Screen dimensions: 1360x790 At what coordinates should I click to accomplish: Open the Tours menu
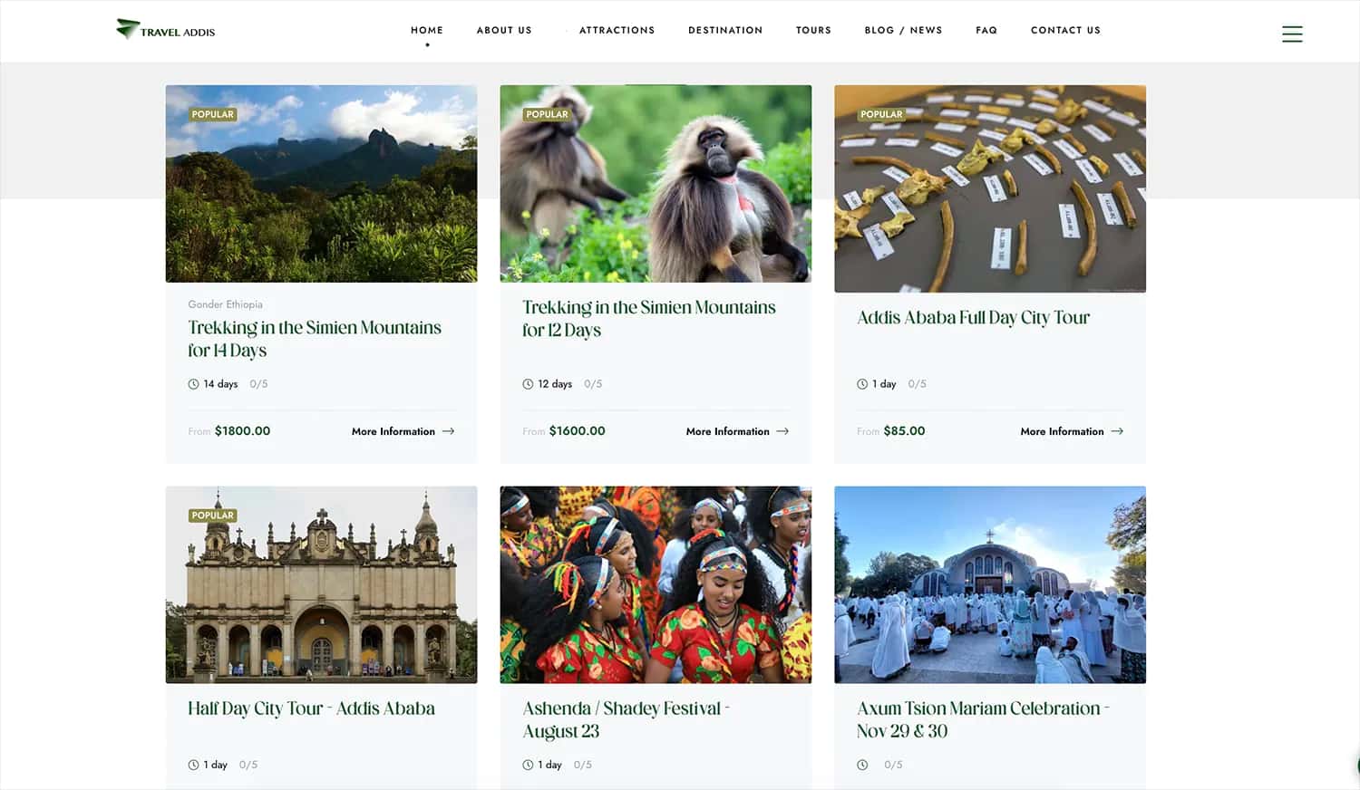pos(813,30)
